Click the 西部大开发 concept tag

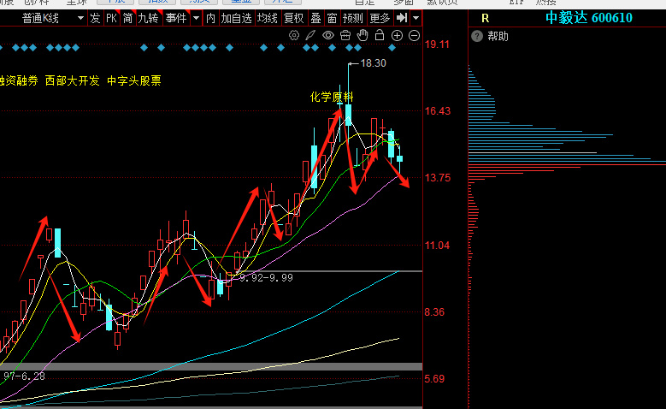pyautogui.click(x=72, y=80)
